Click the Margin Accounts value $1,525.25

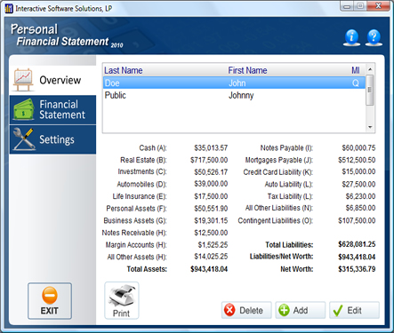click(x=213, y=245)
